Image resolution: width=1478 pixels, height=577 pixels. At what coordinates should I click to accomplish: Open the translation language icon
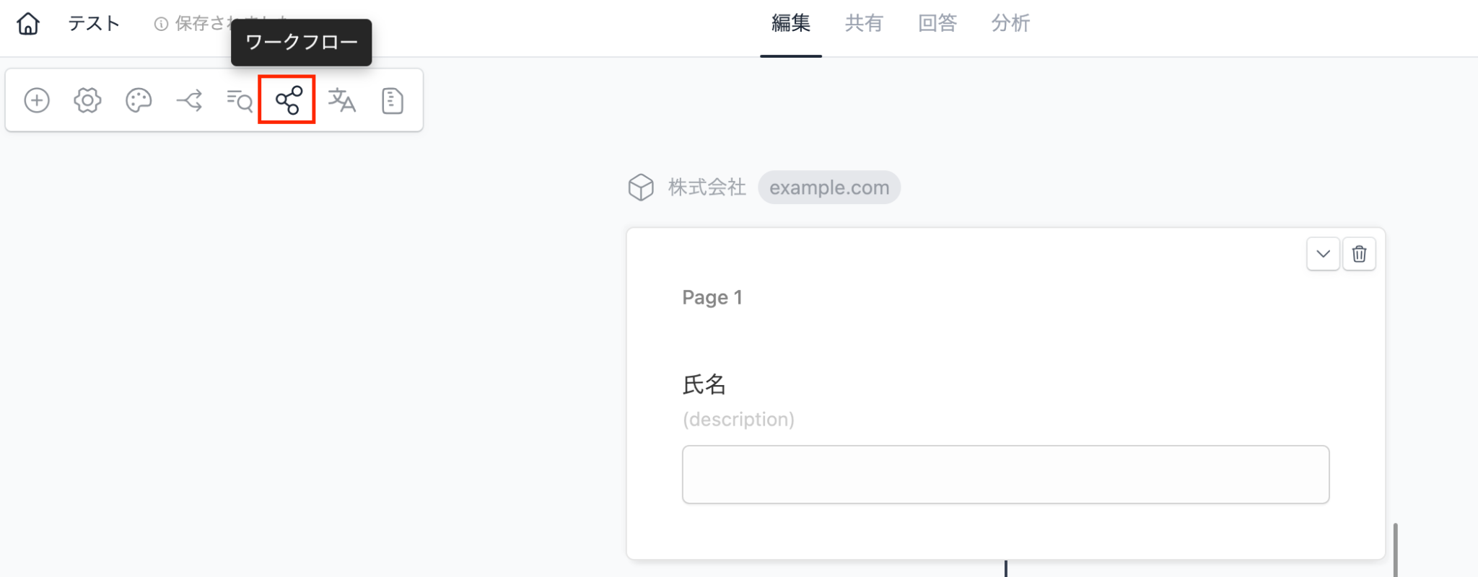coord(341,100)
